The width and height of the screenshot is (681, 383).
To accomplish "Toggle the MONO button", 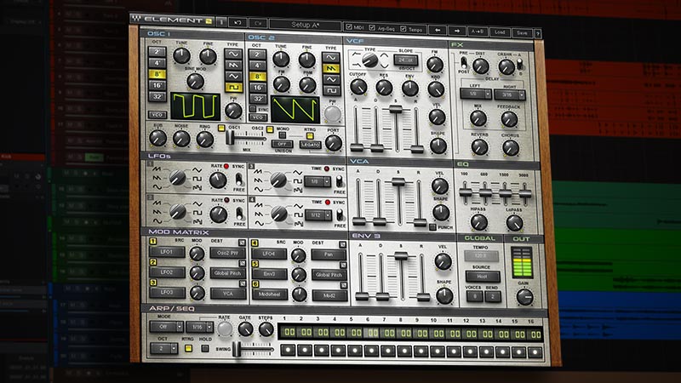I will click(x=283, y=135).
